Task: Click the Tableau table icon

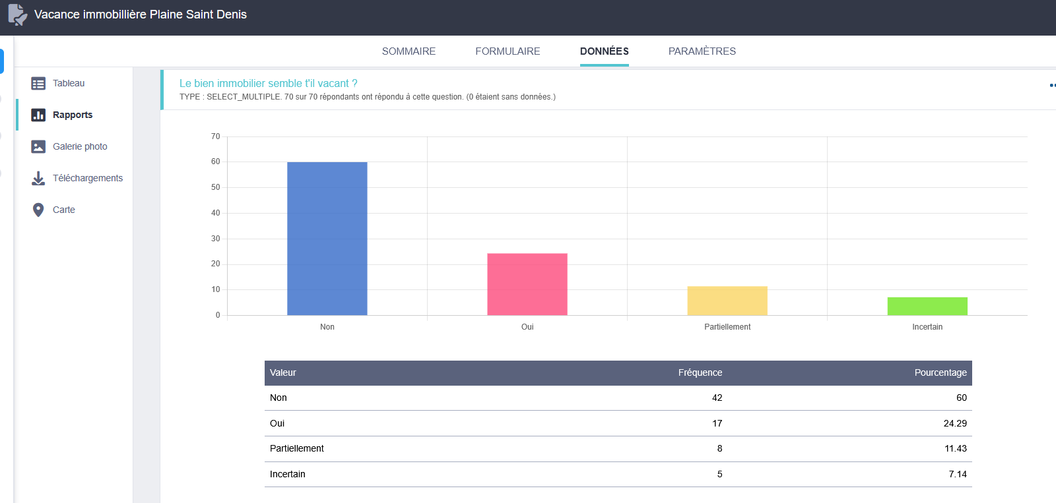Action: 38,84
